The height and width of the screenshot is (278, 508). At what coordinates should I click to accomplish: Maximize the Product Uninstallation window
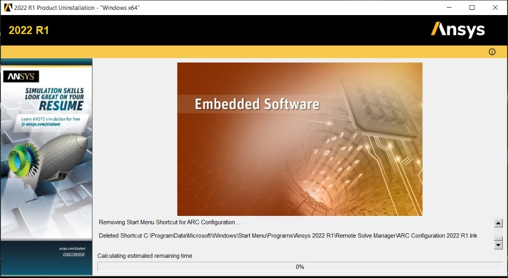coord(472,8)
